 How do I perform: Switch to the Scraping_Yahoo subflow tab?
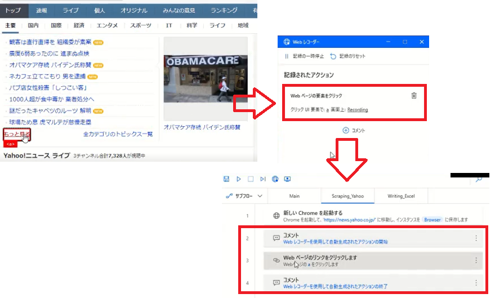pyautogui.click(x=347, y=196)
